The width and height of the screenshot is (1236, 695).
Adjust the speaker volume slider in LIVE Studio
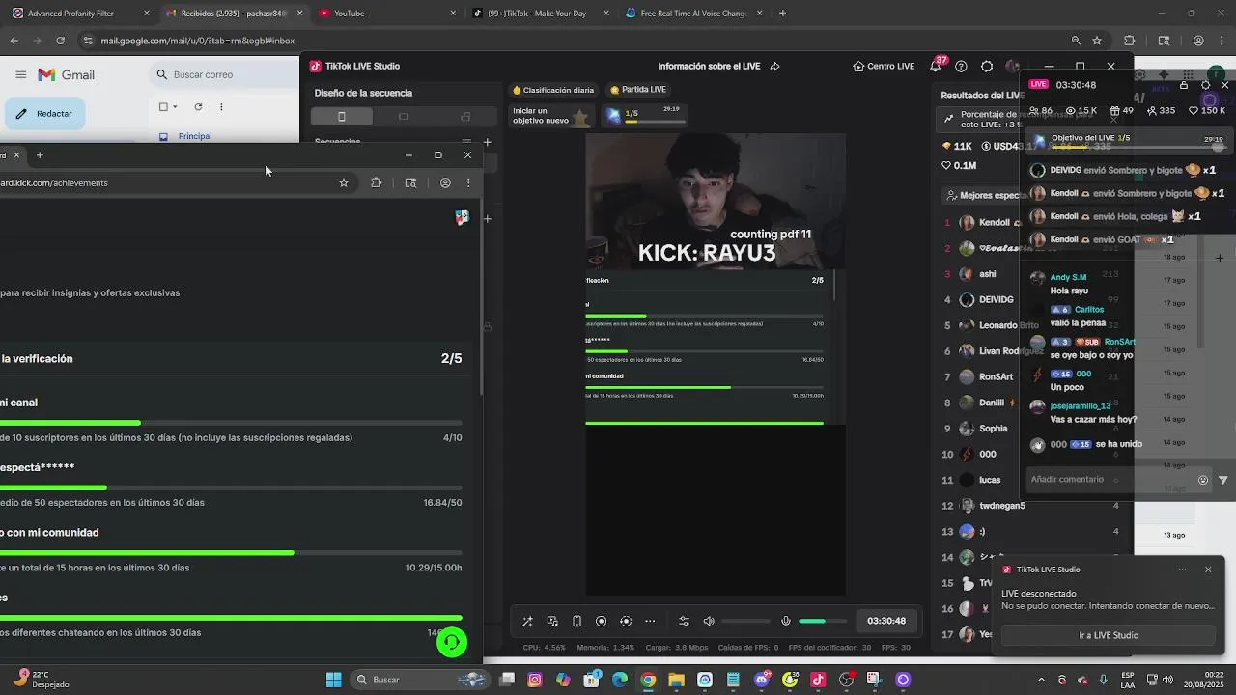tap(744, 621)
